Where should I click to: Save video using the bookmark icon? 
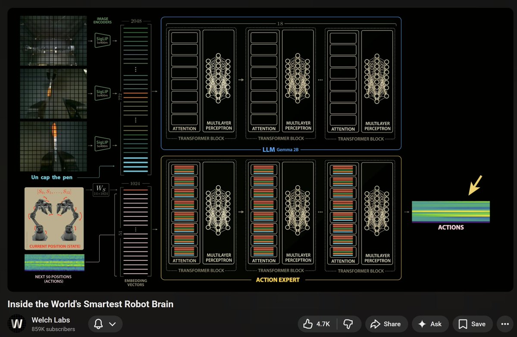(463, 324)
